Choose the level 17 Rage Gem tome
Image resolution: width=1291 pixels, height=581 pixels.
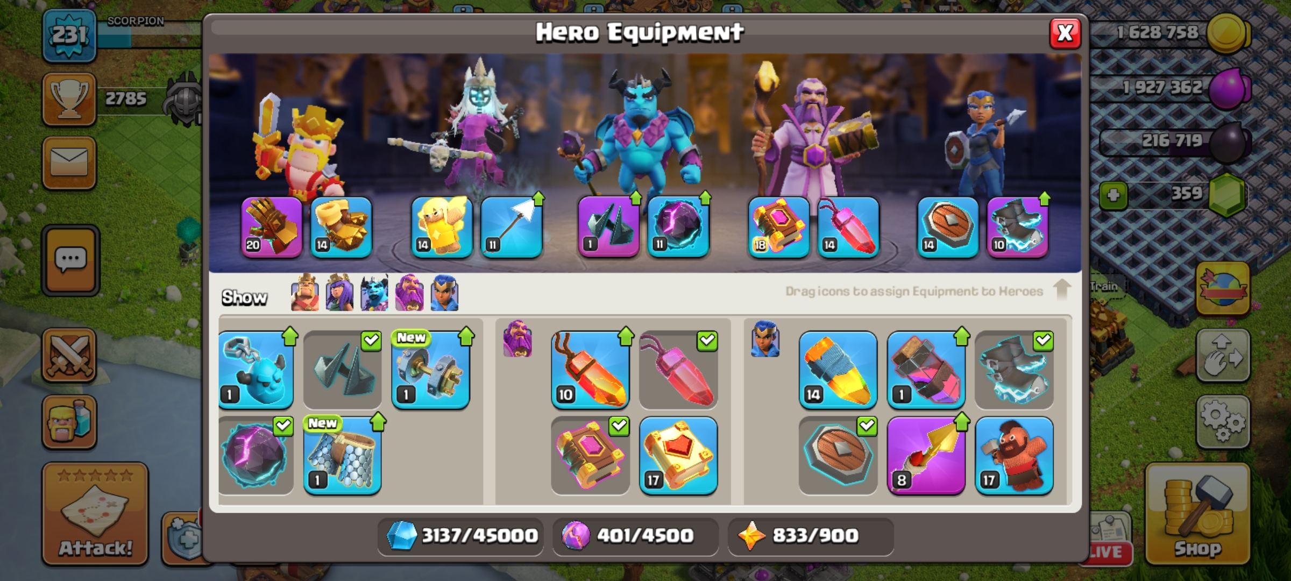[x=678, y=456]
